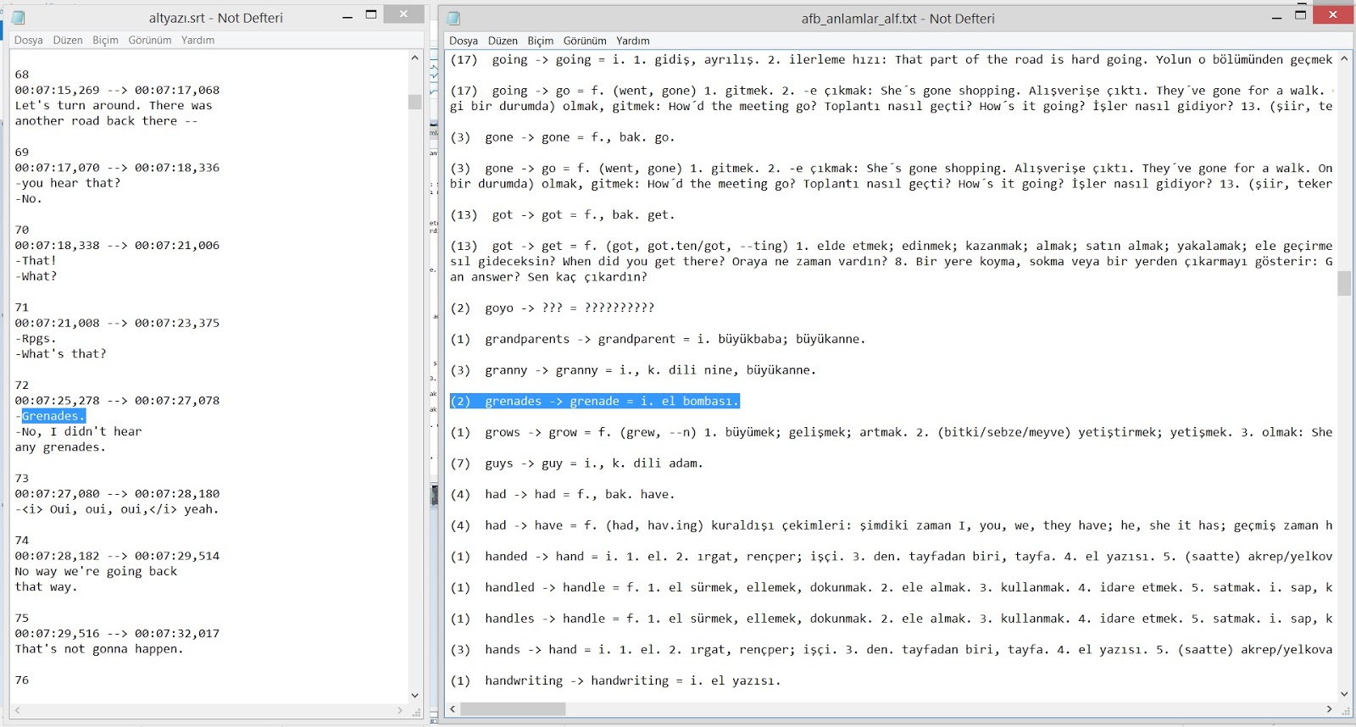Minimize the altyazı.srt Notepad window
The image size is (1356, 727).
(x=347, y=16)
